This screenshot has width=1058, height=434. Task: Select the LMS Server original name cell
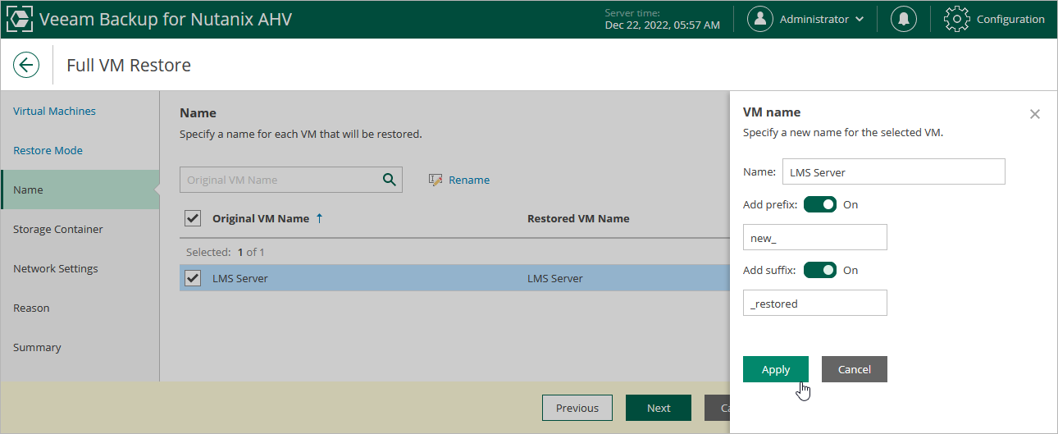(240, 278)
